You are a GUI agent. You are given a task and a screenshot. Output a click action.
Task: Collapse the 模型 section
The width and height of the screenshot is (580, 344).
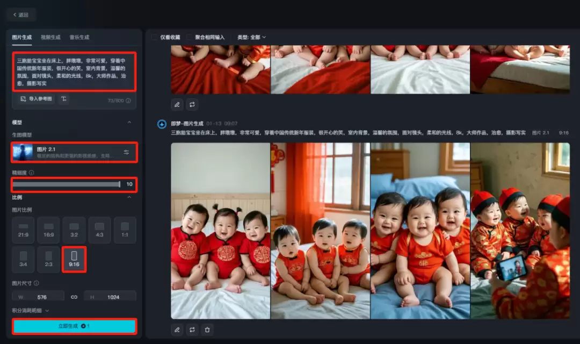tap(129, 123)
